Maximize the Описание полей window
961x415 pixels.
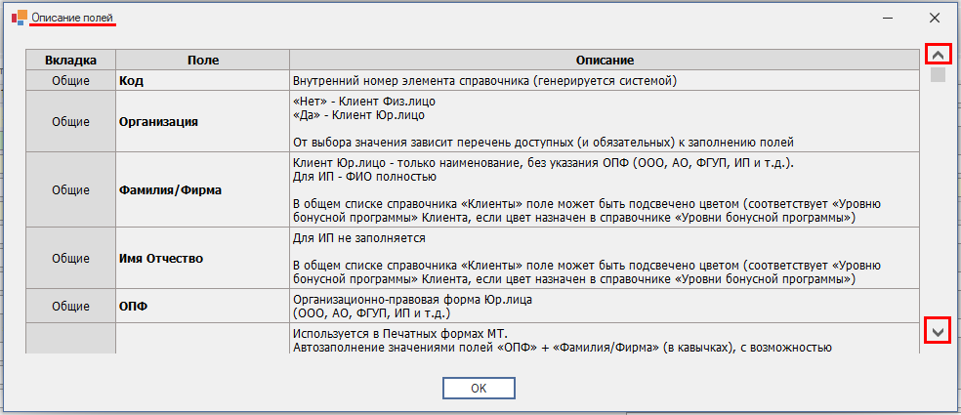coord(887,18)
